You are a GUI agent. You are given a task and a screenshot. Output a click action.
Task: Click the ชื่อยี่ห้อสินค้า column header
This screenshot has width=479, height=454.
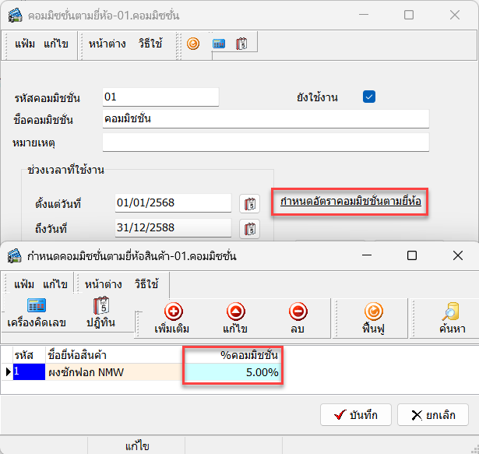(114, 355)
